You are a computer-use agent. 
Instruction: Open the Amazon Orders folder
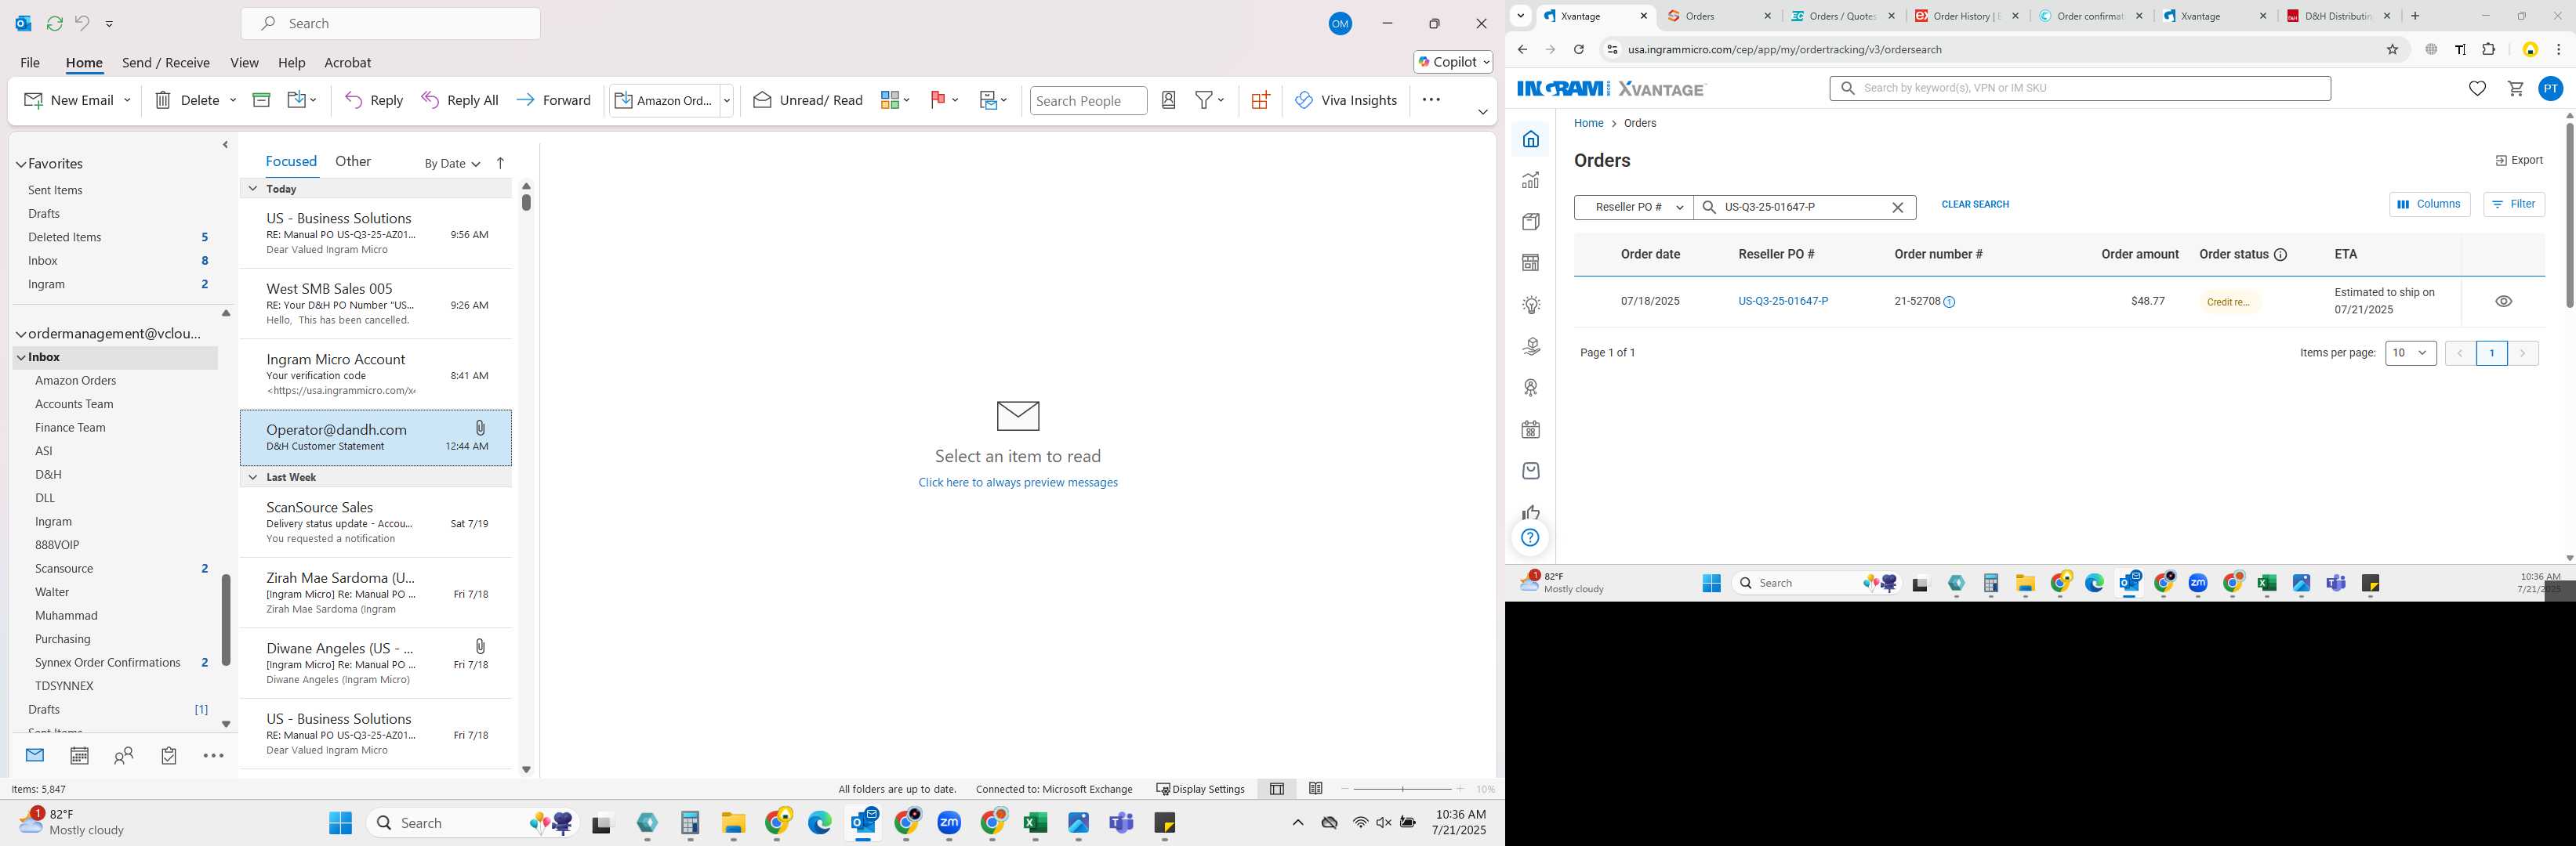pos(76,381)
